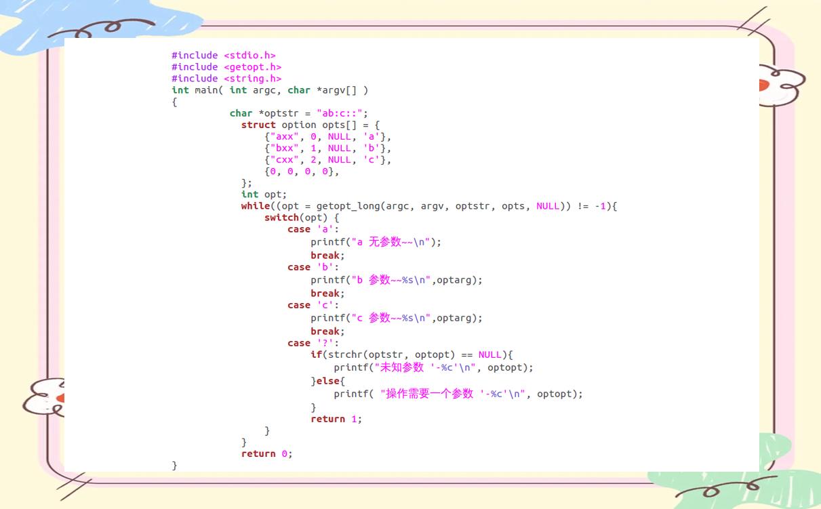
Task: Click the int main function declaration
Action: click(x=270, y=90)
